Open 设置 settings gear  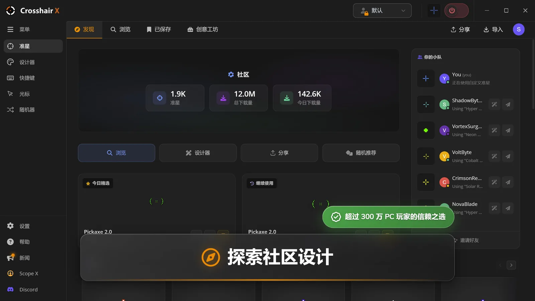pyautogui.click(x=10, y=226)
